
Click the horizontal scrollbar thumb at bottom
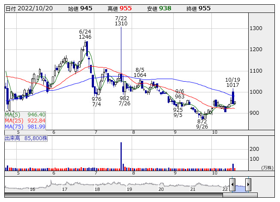pyautogui.click(x=240, y=195)
